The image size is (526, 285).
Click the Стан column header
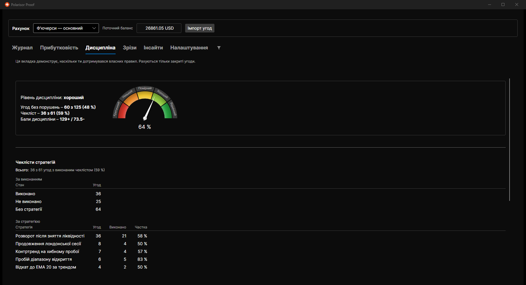pos(20,185)
